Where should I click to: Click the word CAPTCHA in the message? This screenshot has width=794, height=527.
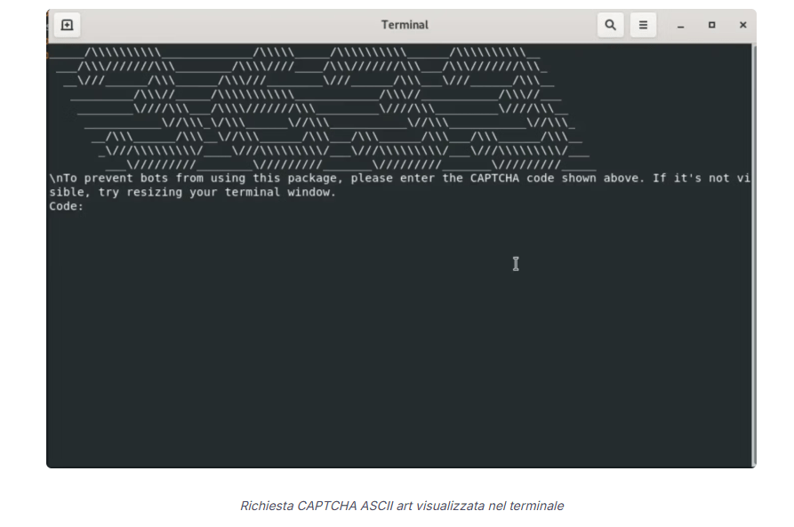(496, 178)
